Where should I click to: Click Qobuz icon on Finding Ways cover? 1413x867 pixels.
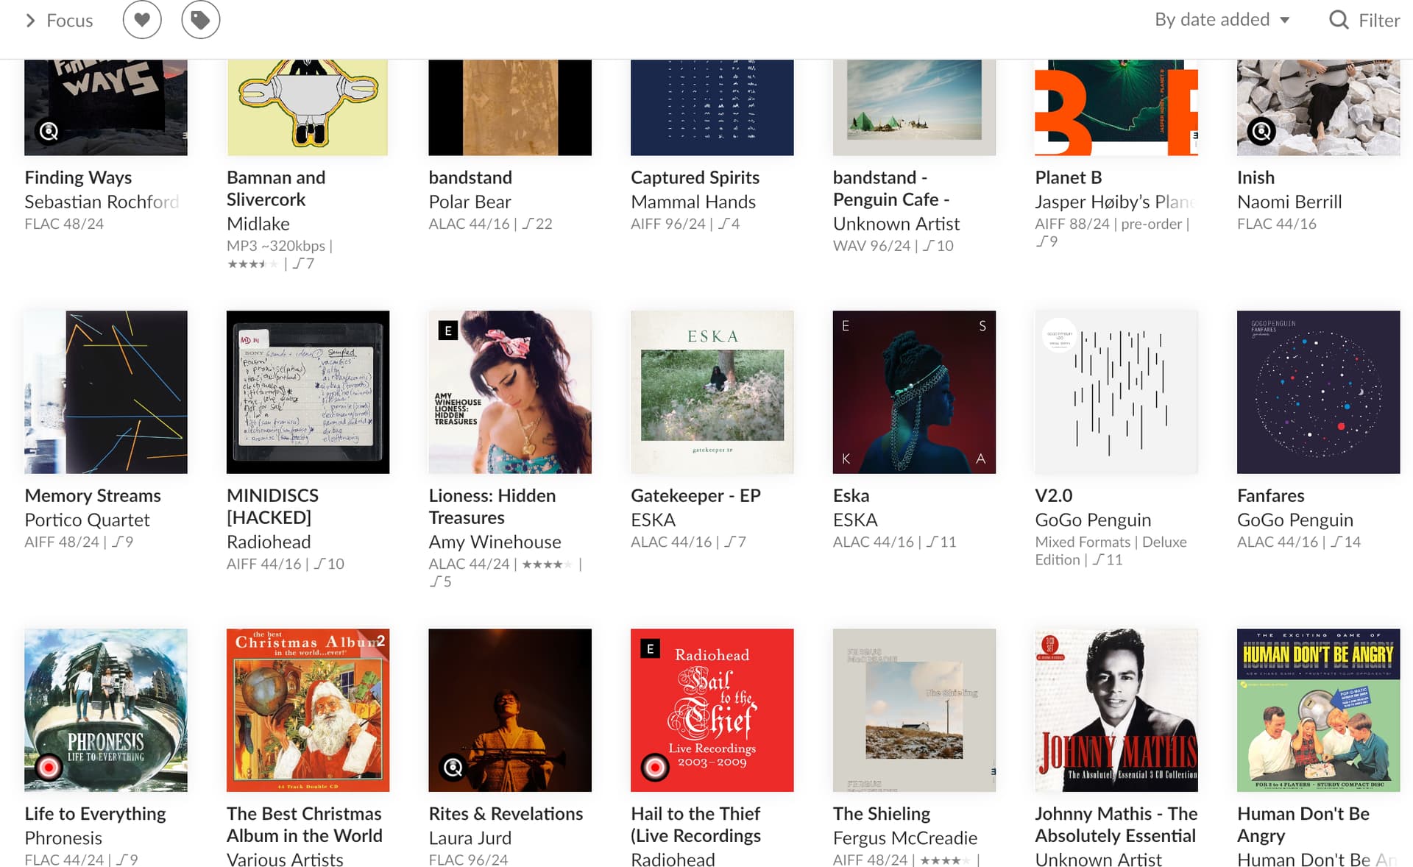pyautogui.click(x=49, y=132)
